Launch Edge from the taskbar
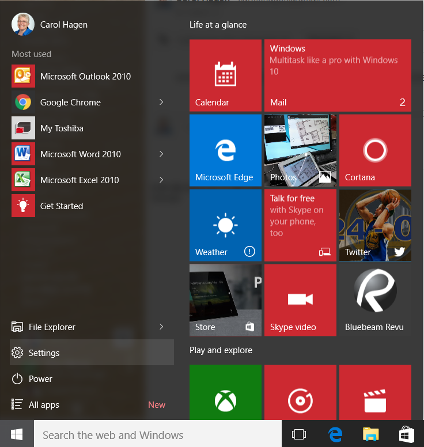424x447 pixels. (335, 434)
